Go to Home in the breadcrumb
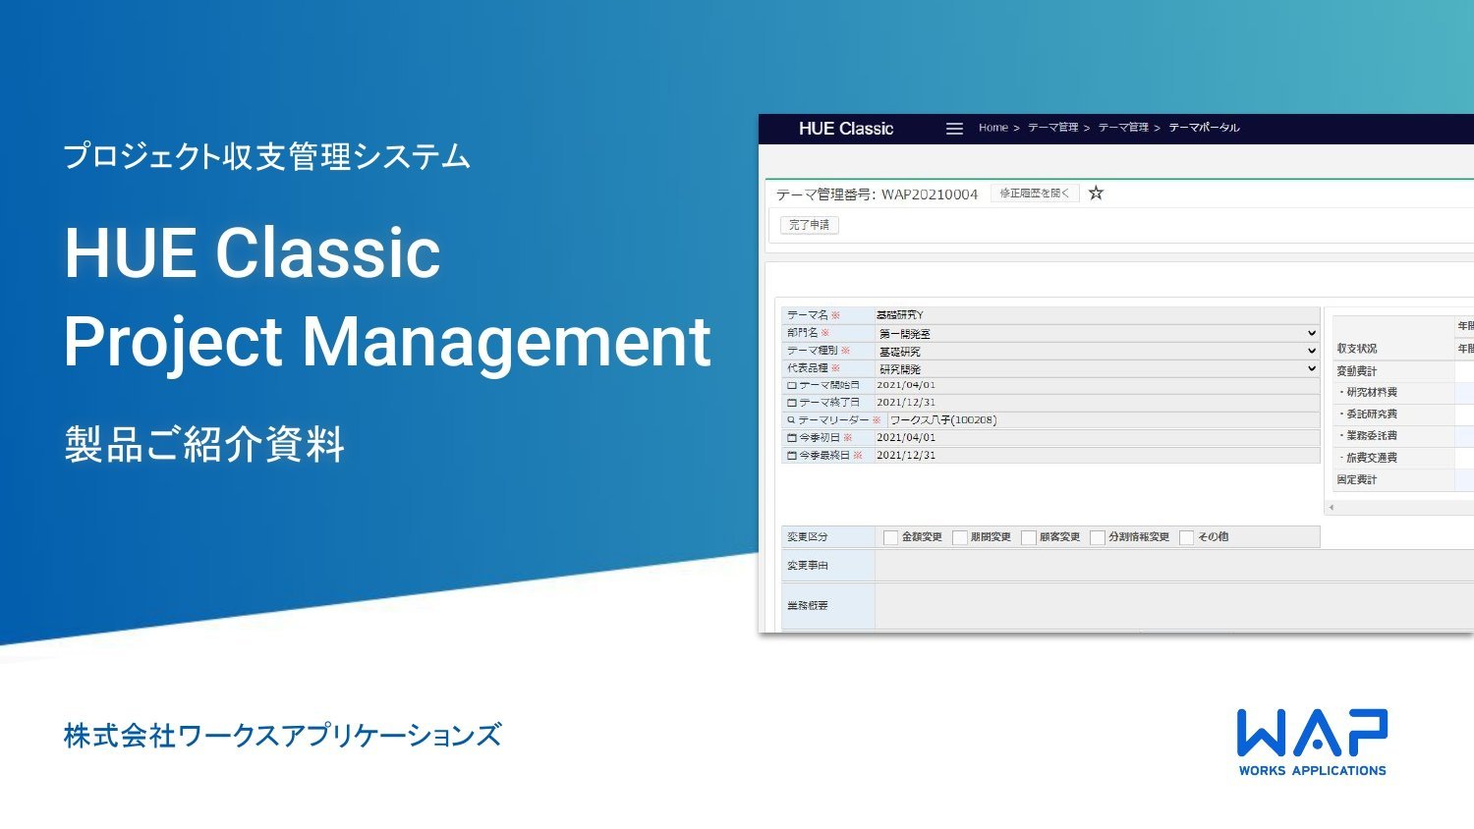 [x=992, y=128]
